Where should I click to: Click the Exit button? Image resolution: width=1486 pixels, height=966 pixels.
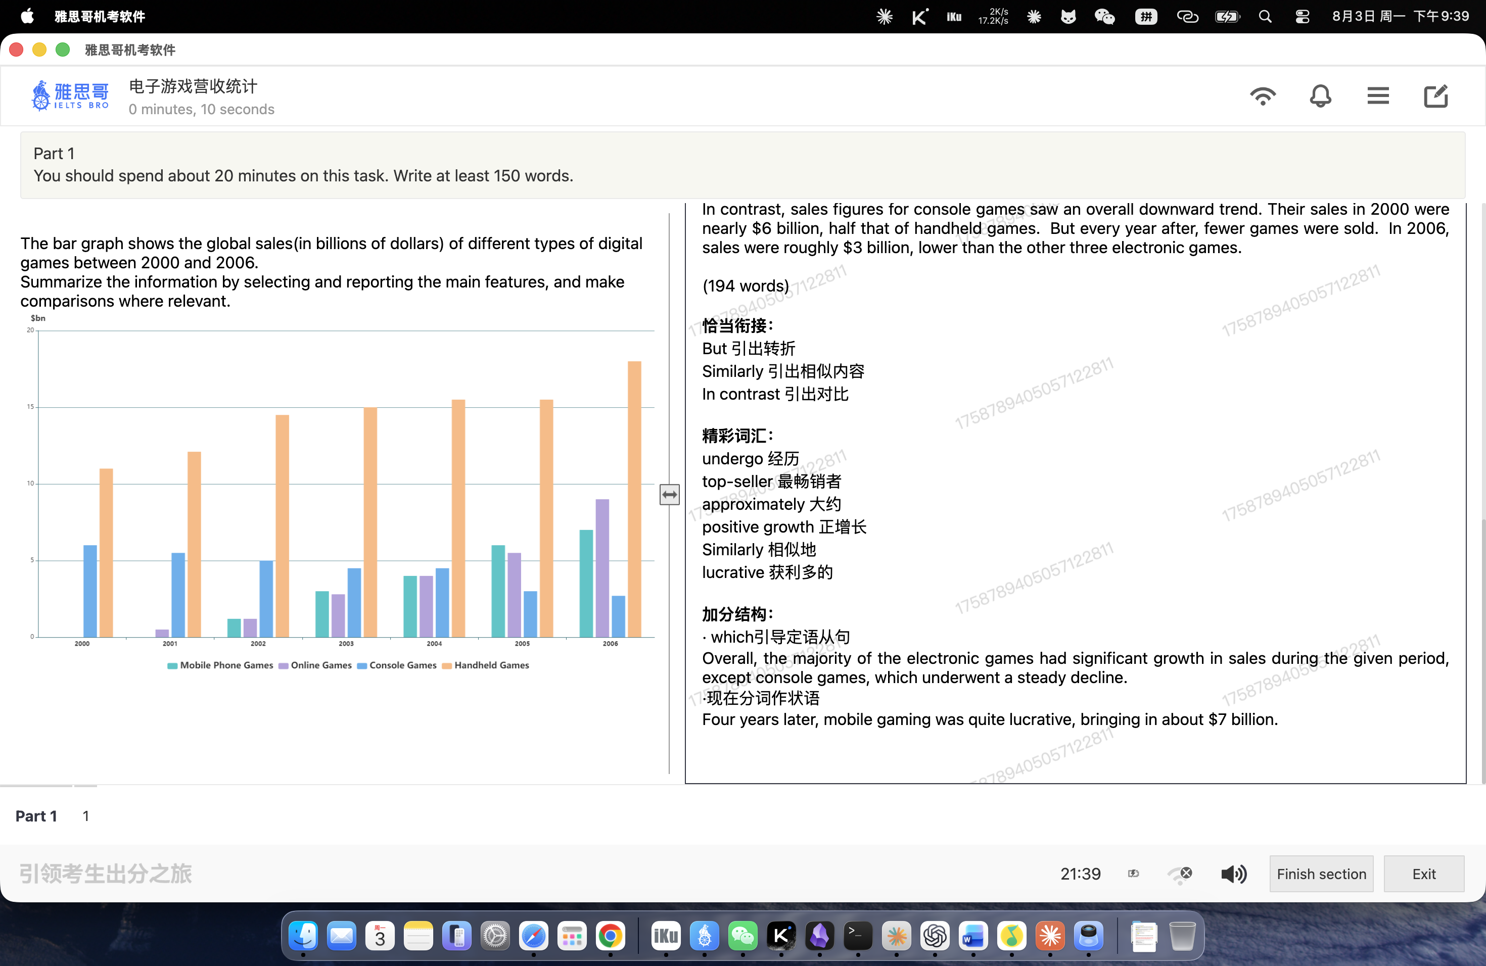pyautogui.click(x=1423, y=873)
